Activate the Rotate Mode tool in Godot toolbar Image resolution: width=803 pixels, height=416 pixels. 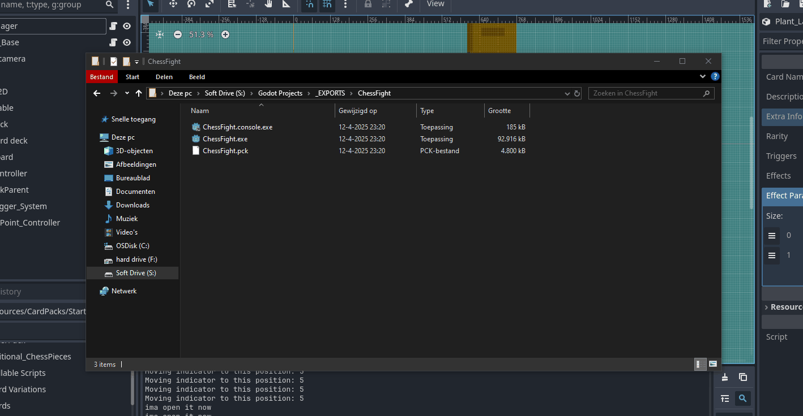click(x=191, y=4)
